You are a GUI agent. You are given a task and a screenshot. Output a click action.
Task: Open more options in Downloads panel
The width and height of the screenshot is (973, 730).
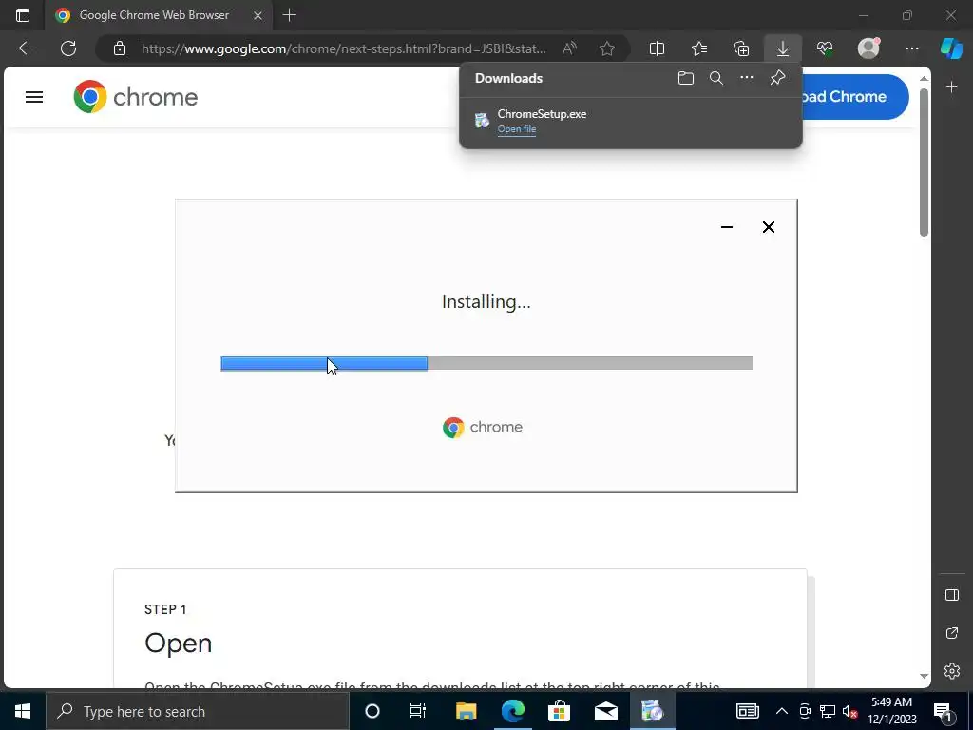pyautogui.click(x=747, y=78)
